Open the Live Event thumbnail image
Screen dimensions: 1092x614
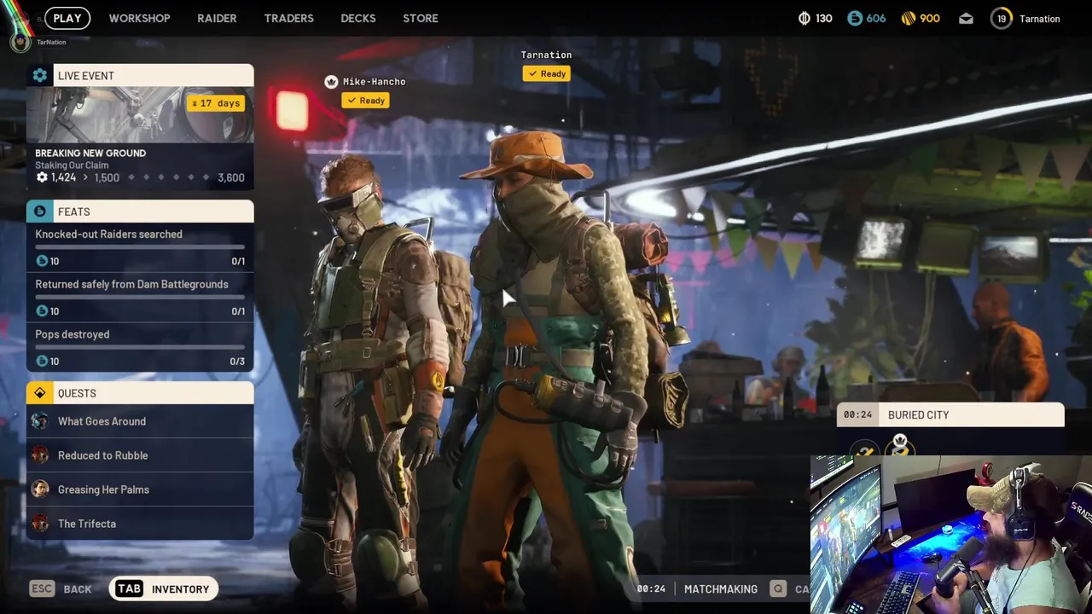pos(140,115)
